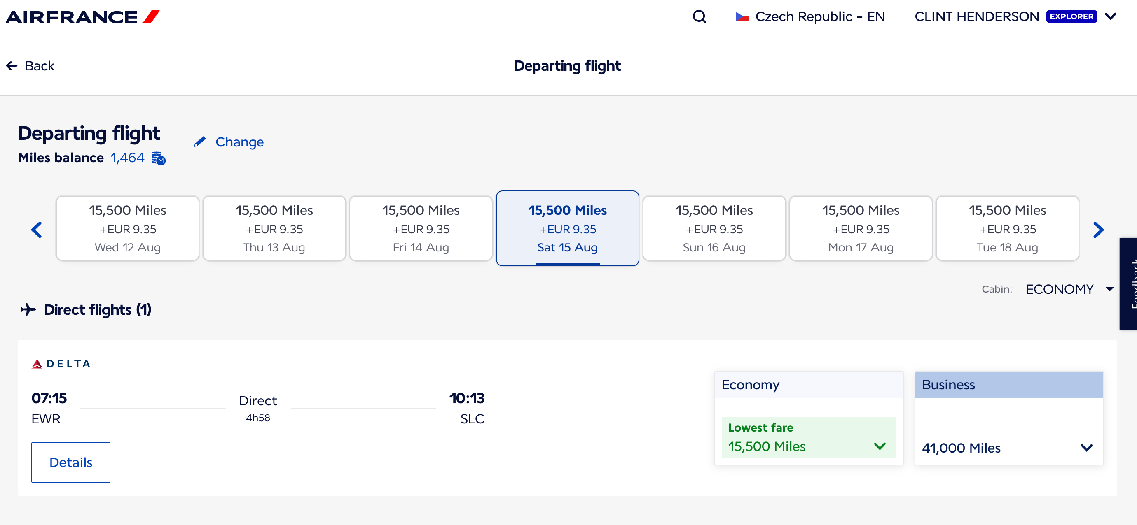Click the pencil edit icon

pos(200,142)
